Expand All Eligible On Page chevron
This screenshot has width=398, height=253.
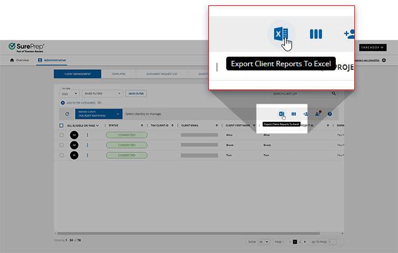98,125
